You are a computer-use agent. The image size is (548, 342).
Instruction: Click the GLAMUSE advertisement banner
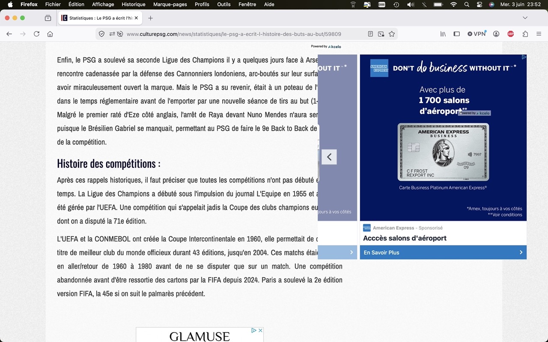coord(200,335)
